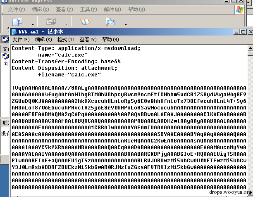Click the Outlook Express folder tree icon
This screenshot has height=197, width=253.
[5, 56]
